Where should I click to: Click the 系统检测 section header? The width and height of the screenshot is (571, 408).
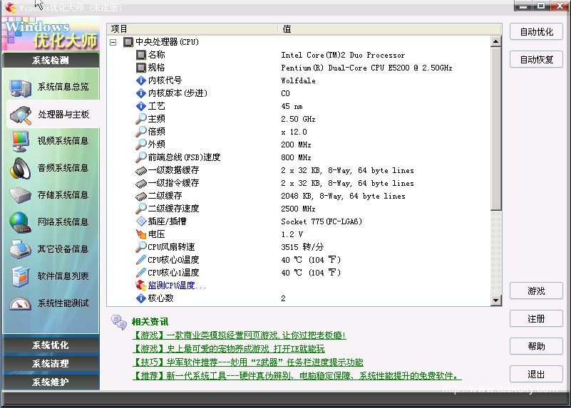click(50, 61)
